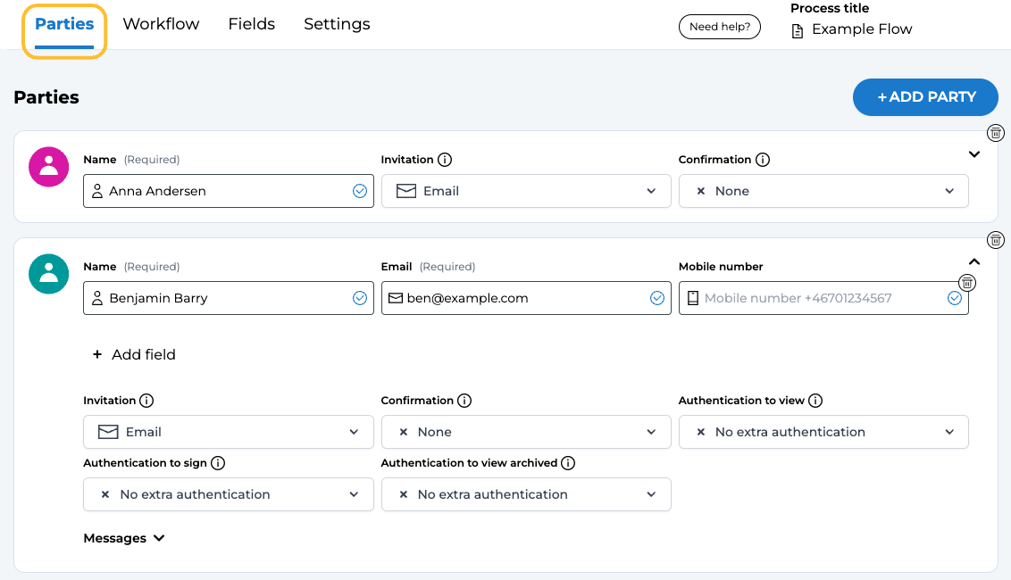The height and width of the screenshot is (580, 1011).
Task: Click the Authentication to sign info icon
Action: (x=218, y=463)
